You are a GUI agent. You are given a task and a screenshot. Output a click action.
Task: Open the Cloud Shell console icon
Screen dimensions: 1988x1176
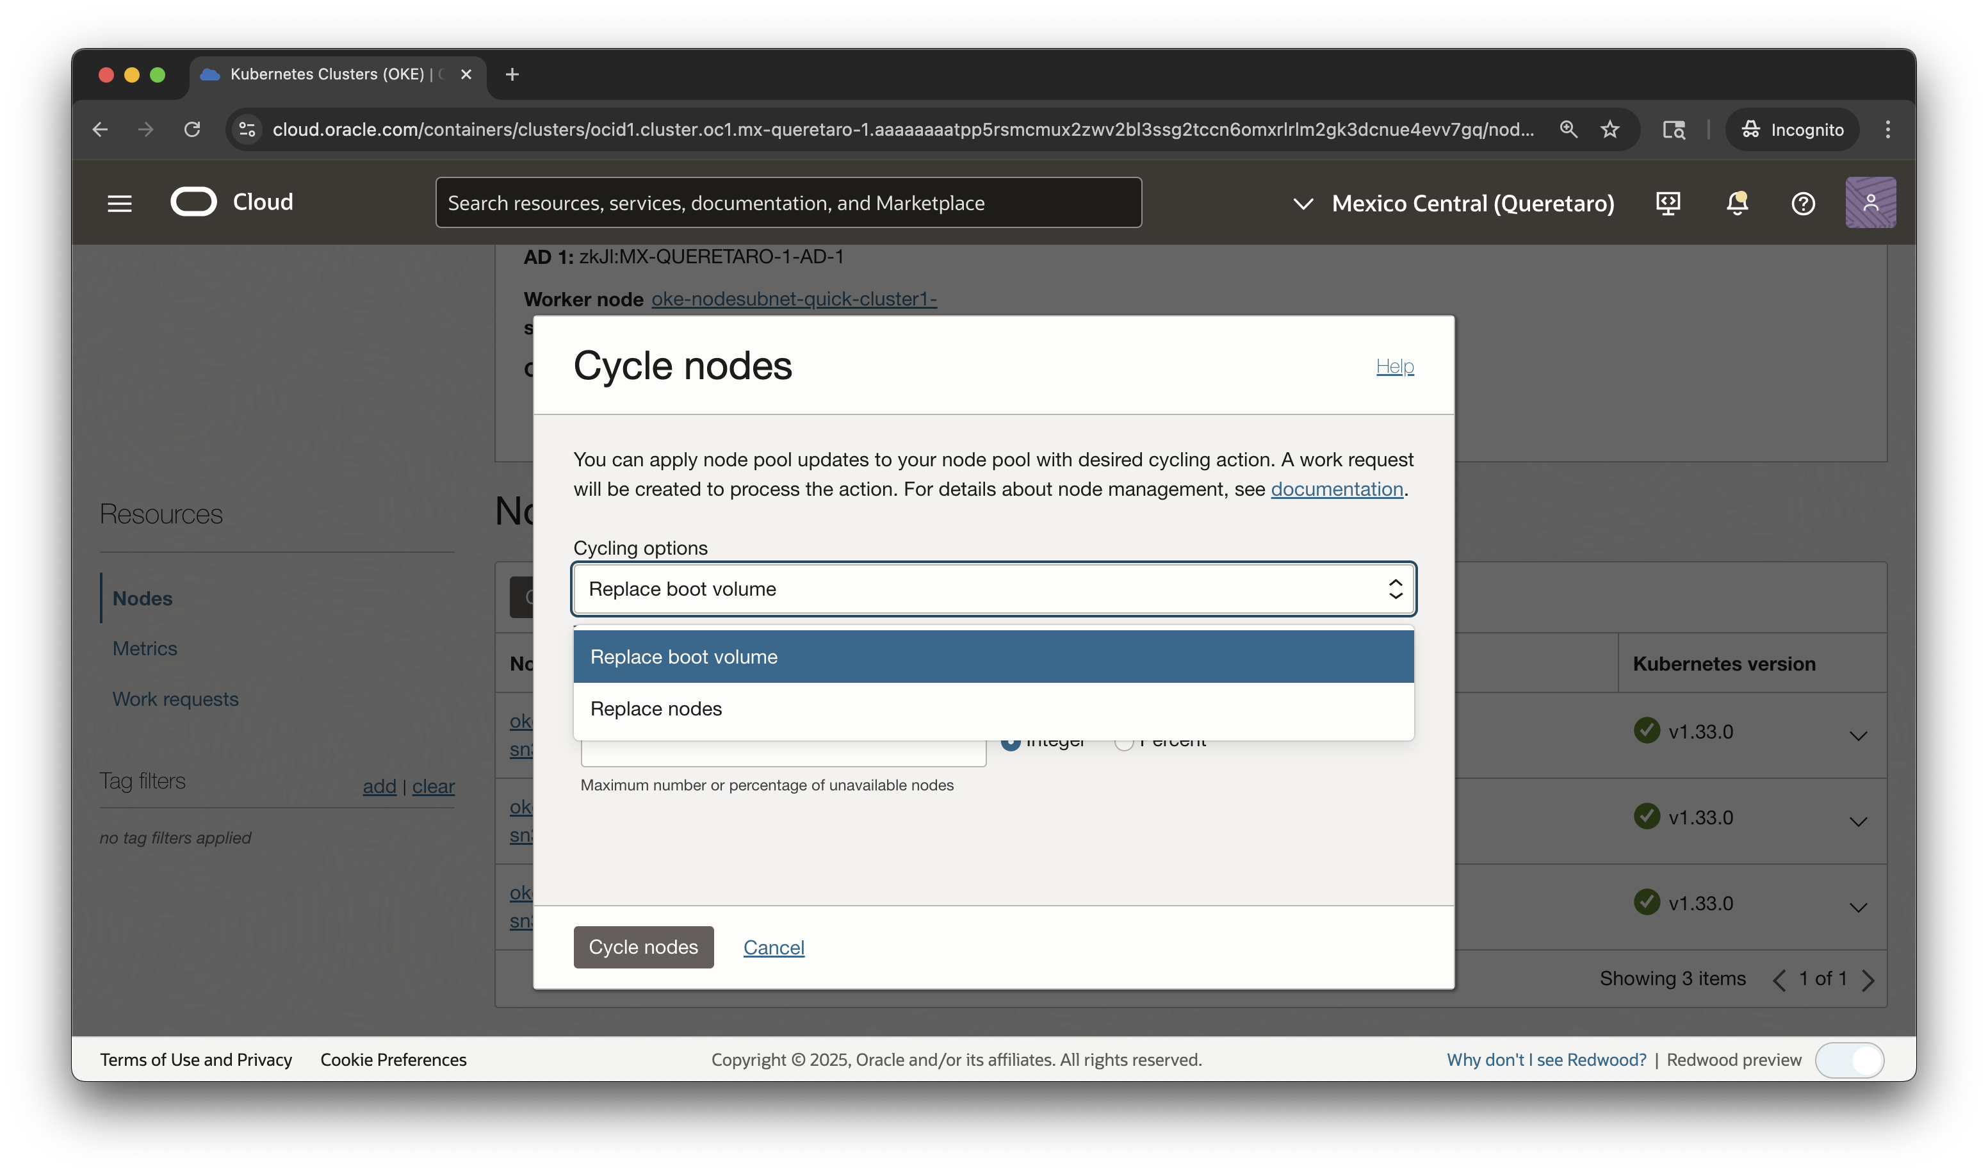(1667, 203)
